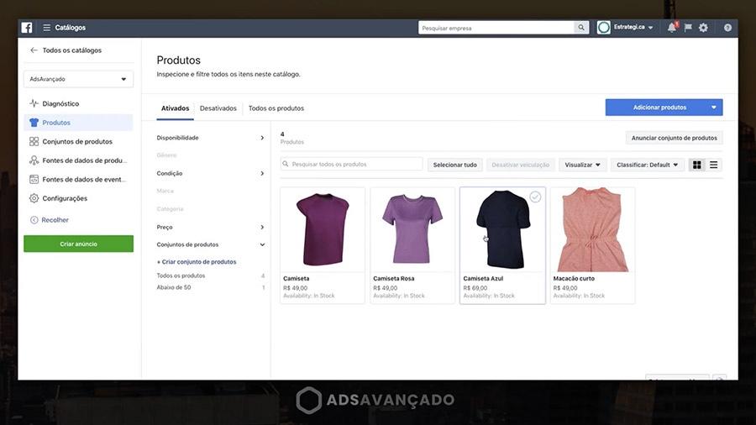Open the Classificar: Default dropdown

click(x=647, y=165)
